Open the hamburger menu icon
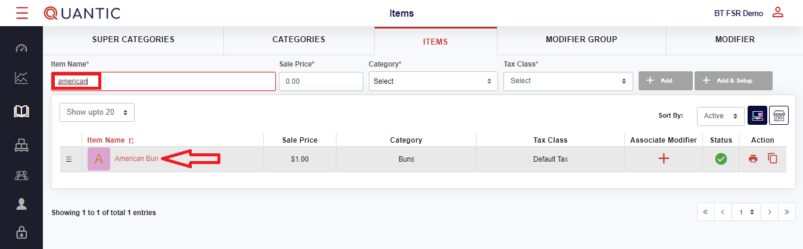 pyautogui.click(x=22, y=13)
